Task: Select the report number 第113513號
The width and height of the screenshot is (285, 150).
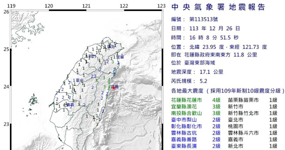Action: tap(204, 19)
